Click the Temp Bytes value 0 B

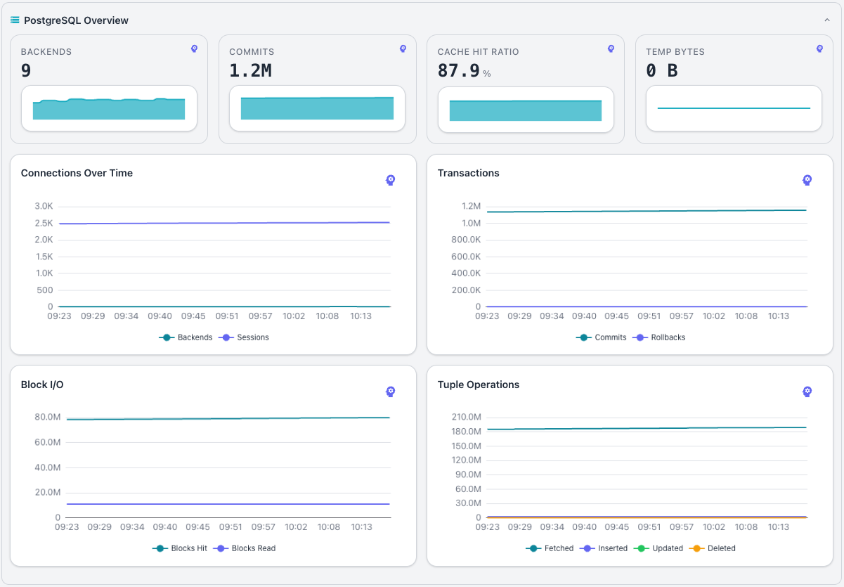tap(662, 71)
